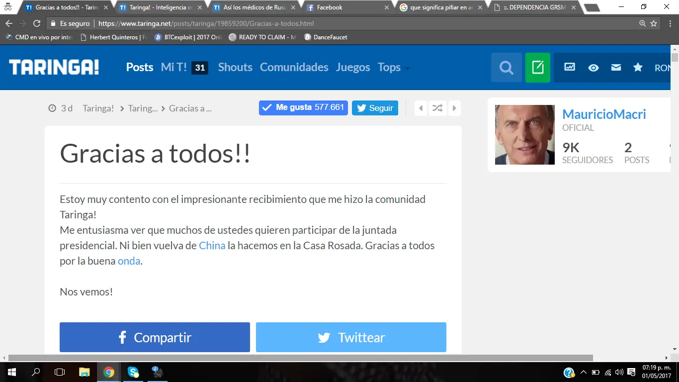Open the messages envelope icon

pos(616,67)
